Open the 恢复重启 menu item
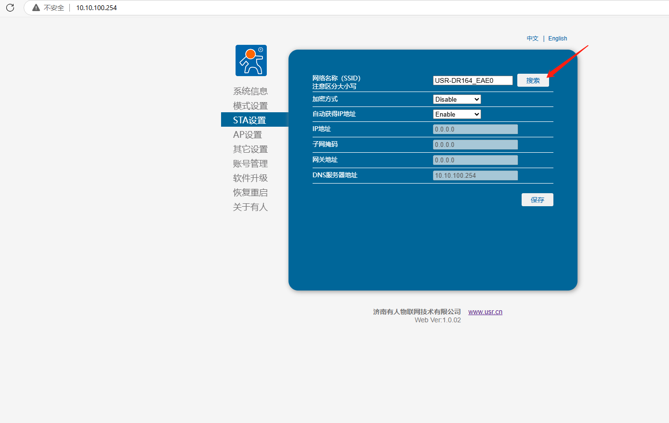The width and height of the screenshot is (669, 423). [x=250, y=192]
